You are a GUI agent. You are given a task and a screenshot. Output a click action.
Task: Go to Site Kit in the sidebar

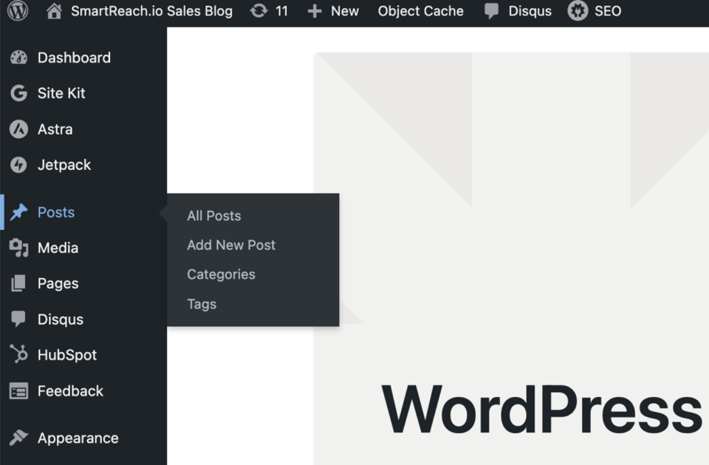pyautogui.click(x=61, y=93)
